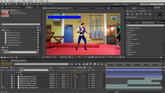This screenshot has height=93, width=165.
Task: Expand the Animation Presets category
Action: pyautogui.click(x=127, y=28)
